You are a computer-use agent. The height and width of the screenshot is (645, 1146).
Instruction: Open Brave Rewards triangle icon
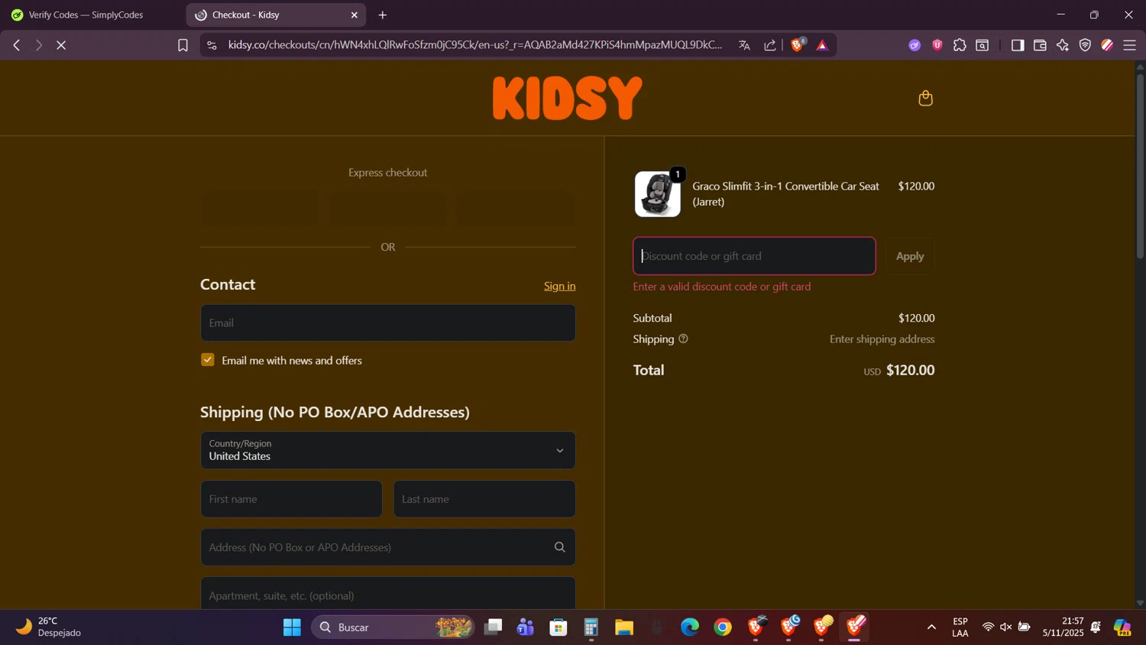click(822, 45)
